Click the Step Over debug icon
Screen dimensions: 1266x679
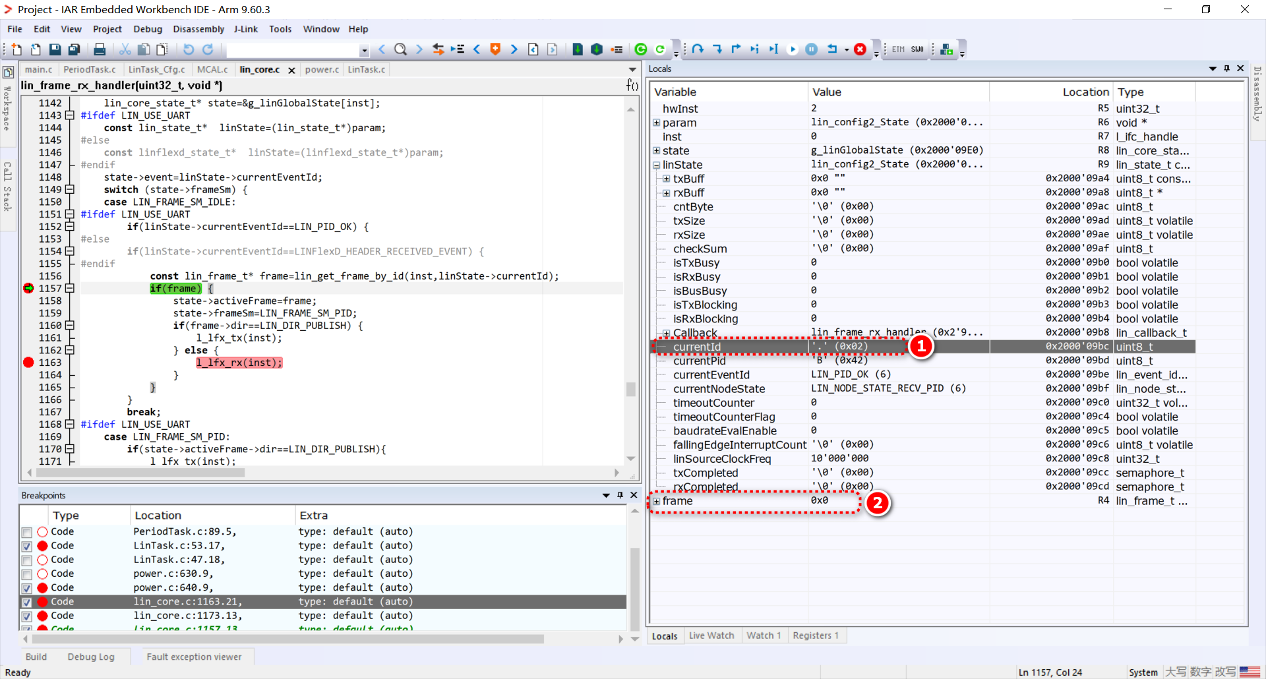tap(698, 49)
